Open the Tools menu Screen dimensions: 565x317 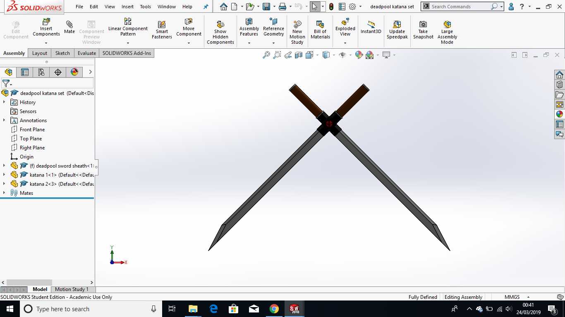(145, 7)
